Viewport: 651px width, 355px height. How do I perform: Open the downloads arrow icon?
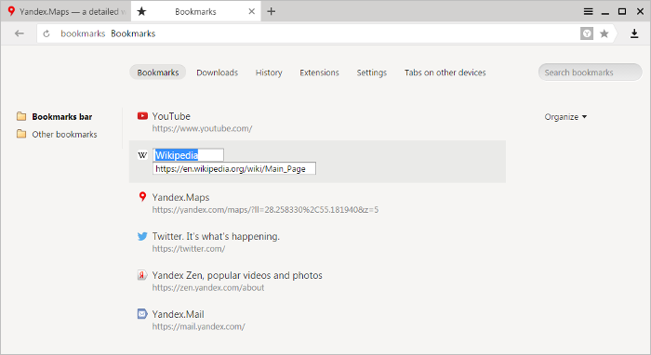634,33
